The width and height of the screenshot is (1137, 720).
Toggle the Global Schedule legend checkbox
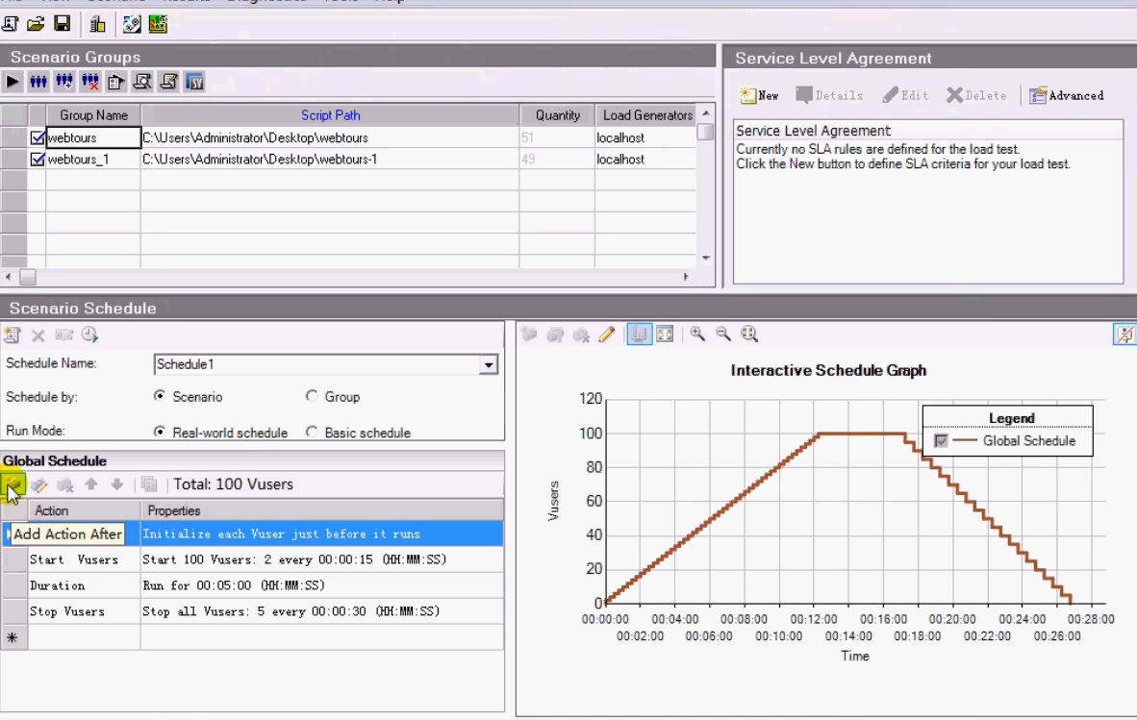click(x=941, y=440)
